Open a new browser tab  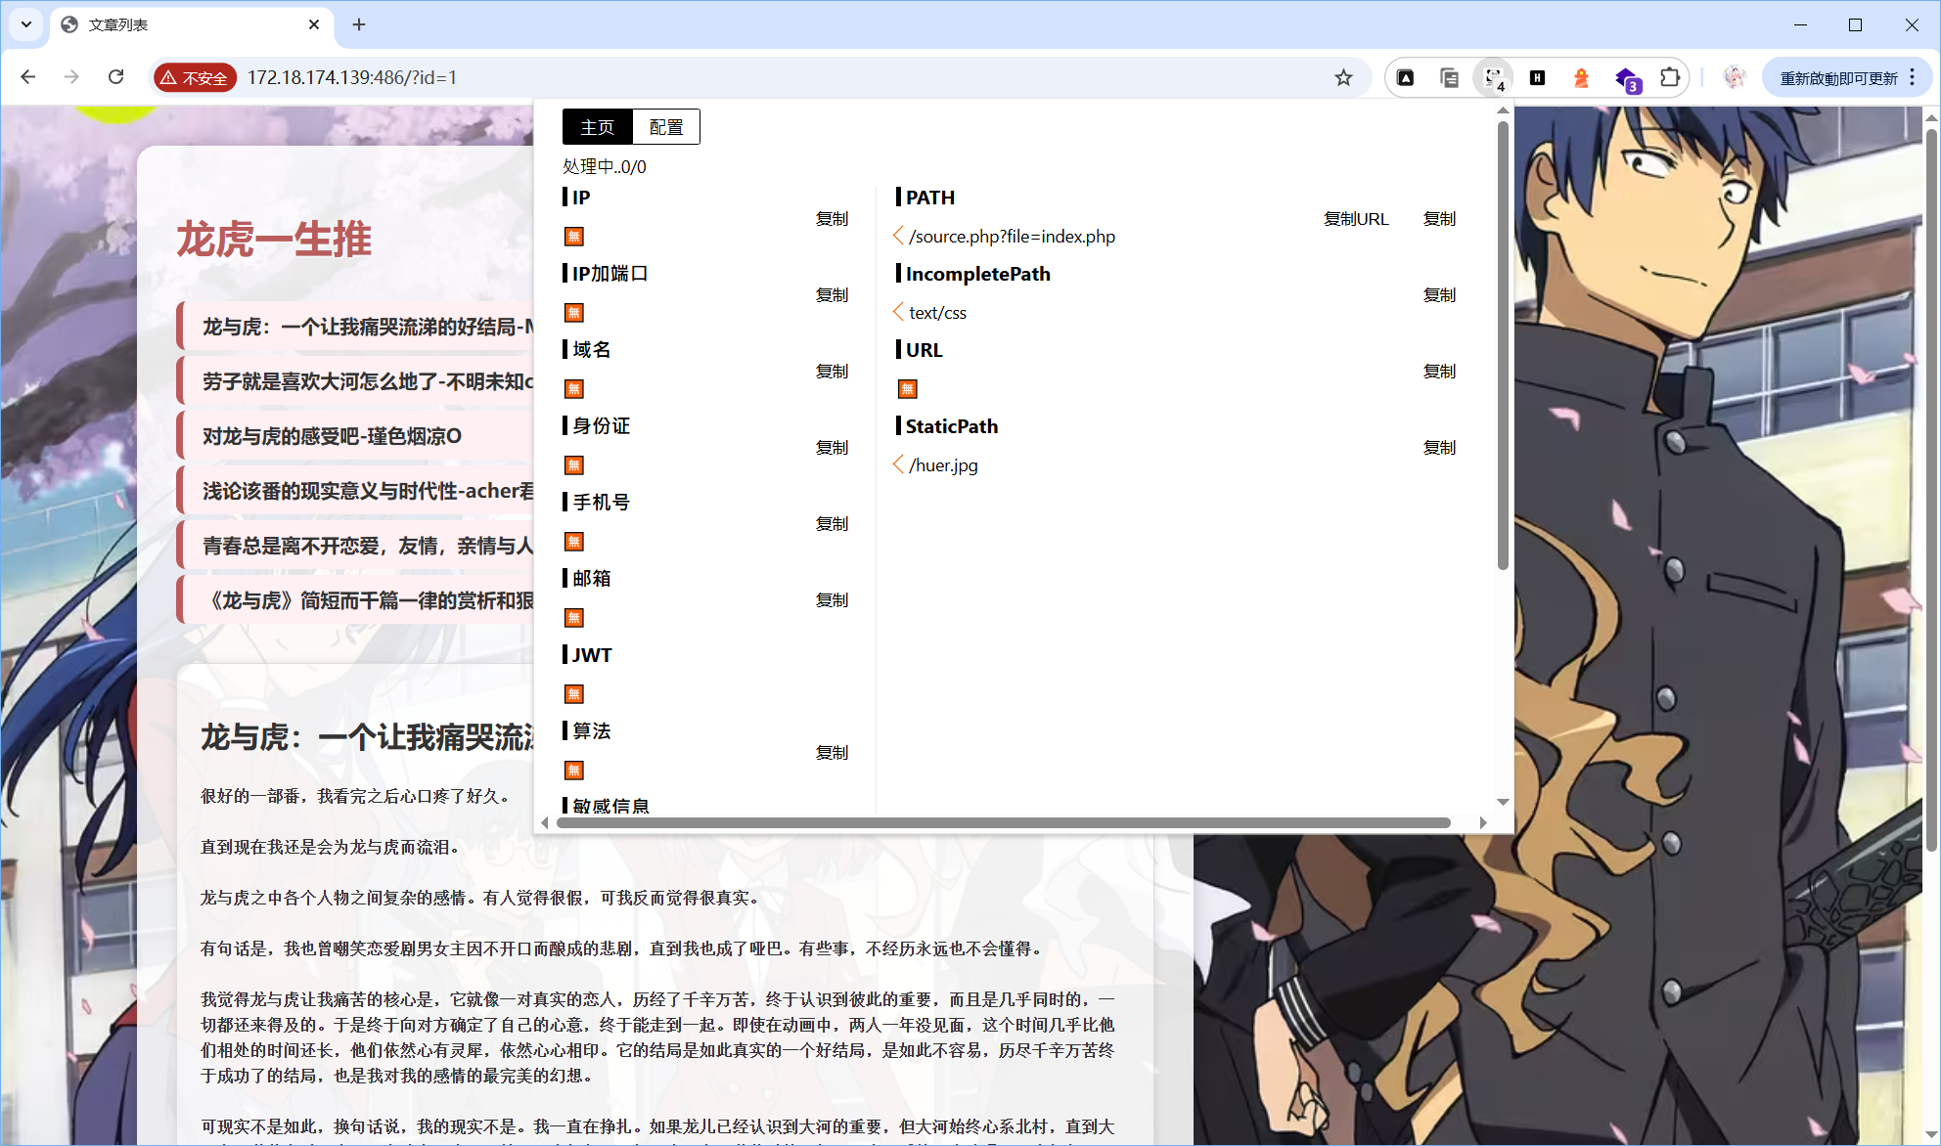(359, 24)
